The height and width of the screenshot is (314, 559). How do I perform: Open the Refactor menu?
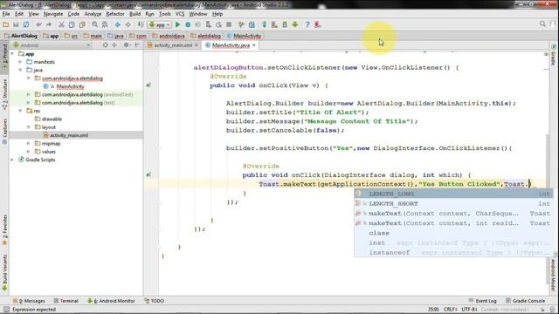click(115, 14)
